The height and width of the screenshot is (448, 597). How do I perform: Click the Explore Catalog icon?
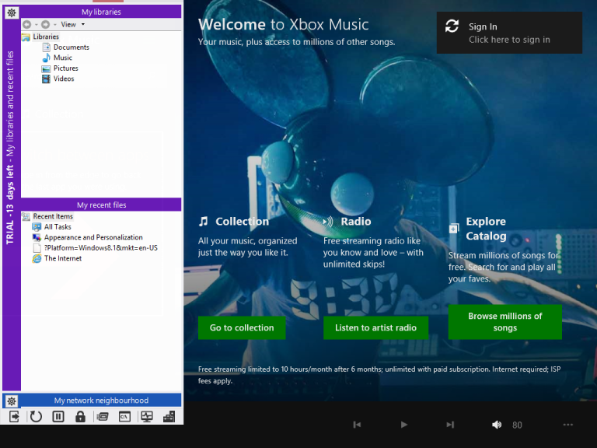(x=454, y=228)
